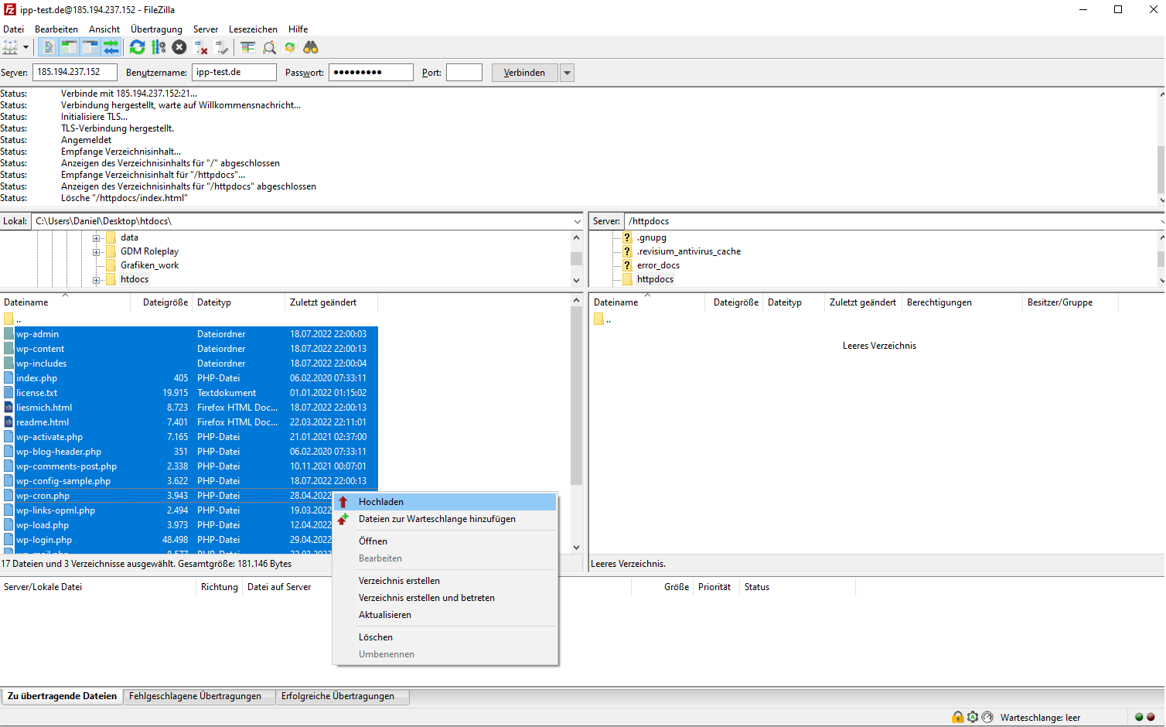Image resolution: width=1166 pixels, height=727 pixels.
Task: Switch to Zu übertragende Dateien tab
Action: click(x=62, y=696)
